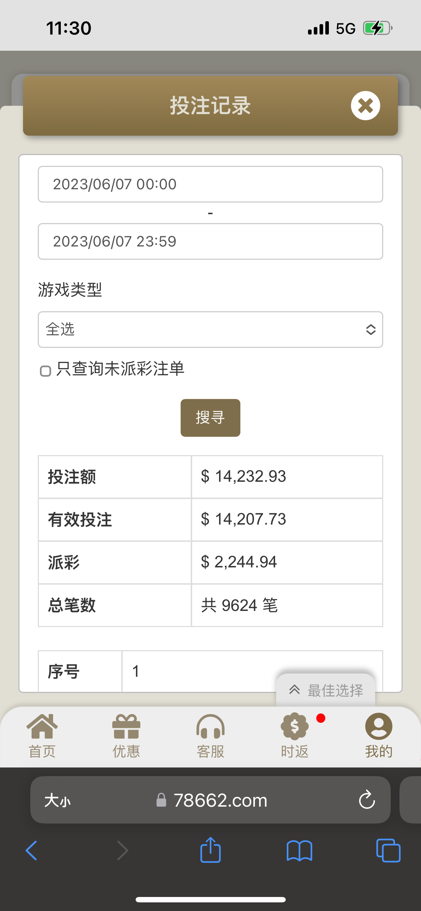421x911 pixels.
Task: Expand the 最佳选择 popup
Action: (x=326, y=690)
